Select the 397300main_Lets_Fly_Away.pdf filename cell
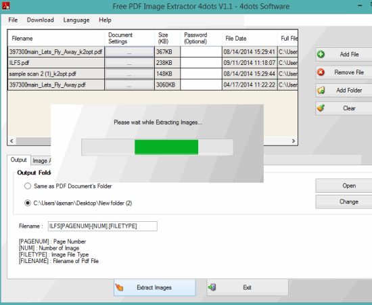 coord(56,85)
